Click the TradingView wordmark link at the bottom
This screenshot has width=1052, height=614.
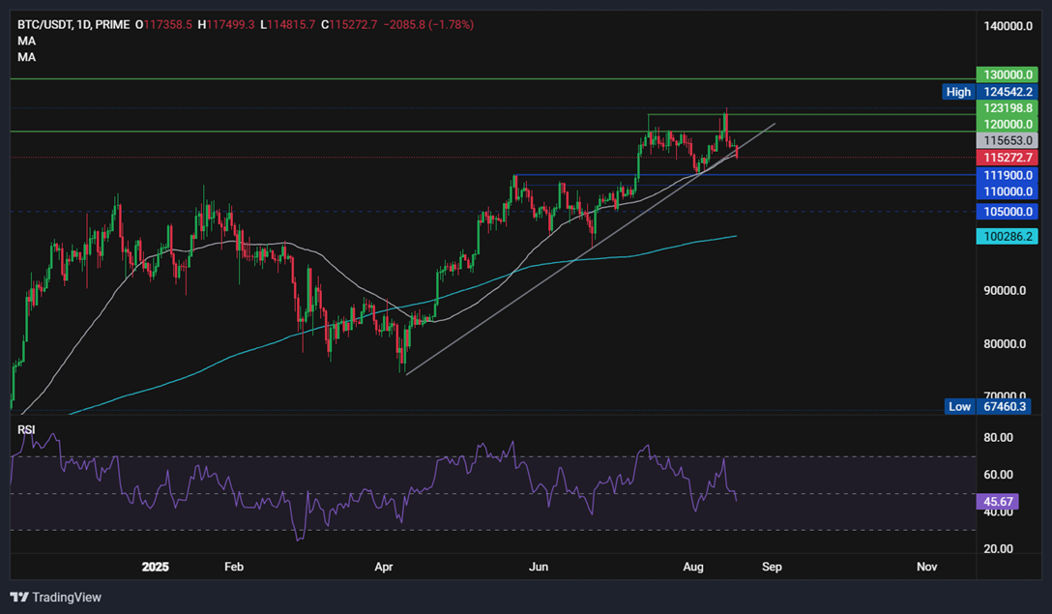click(69, 598)
